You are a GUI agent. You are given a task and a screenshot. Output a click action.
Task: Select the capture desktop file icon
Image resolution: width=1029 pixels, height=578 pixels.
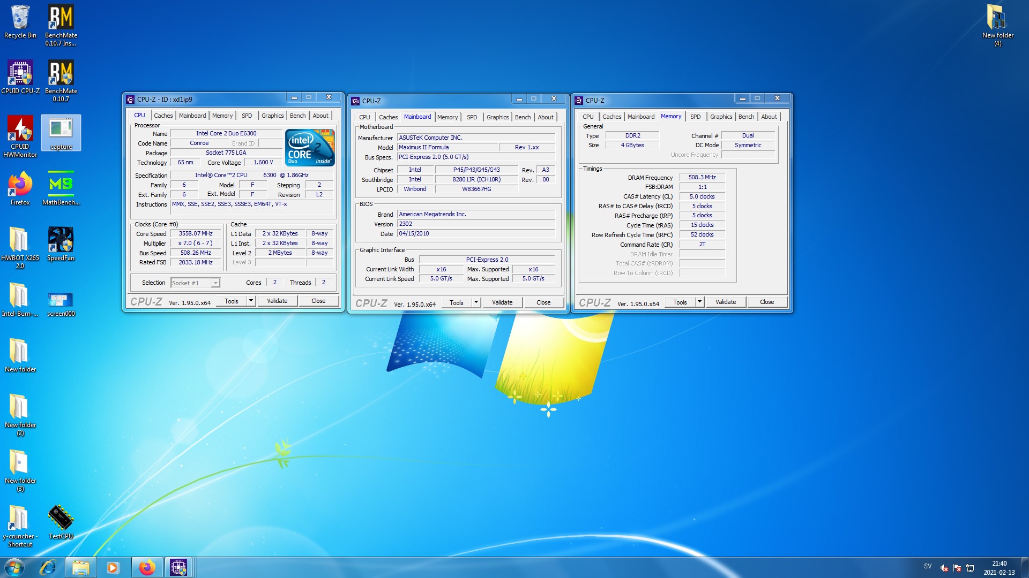(x=61, y=133)
